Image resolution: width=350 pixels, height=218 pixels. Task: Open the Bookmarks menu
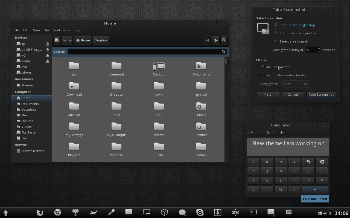click(62, 30)
